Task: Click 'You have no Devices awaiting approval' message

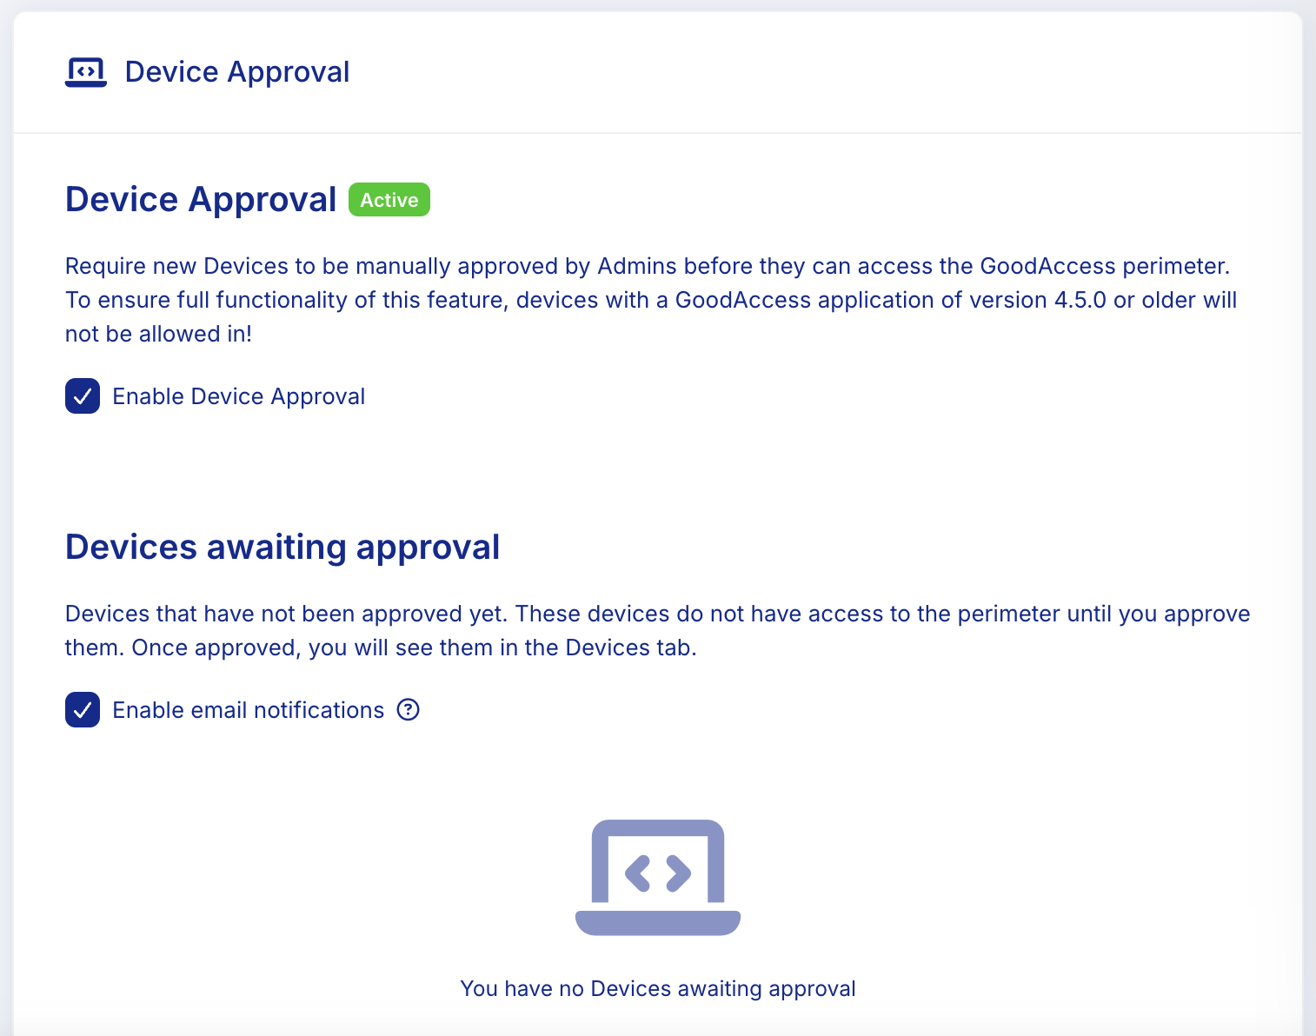Action: coord(658,989)
